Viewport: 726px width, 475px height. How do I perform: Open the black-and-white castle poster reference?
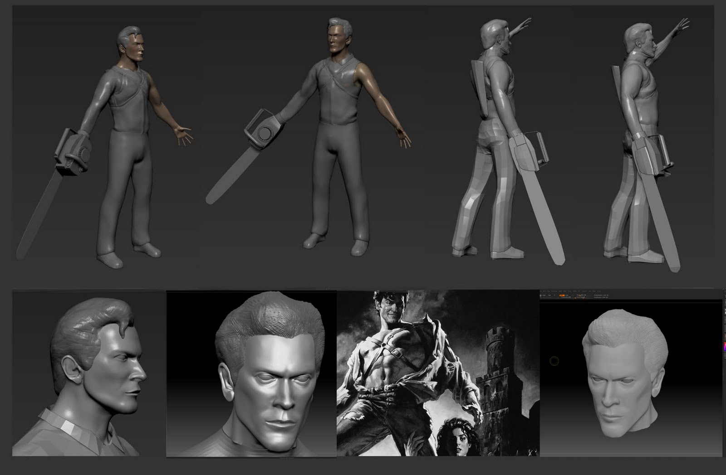tap(438, 373)
